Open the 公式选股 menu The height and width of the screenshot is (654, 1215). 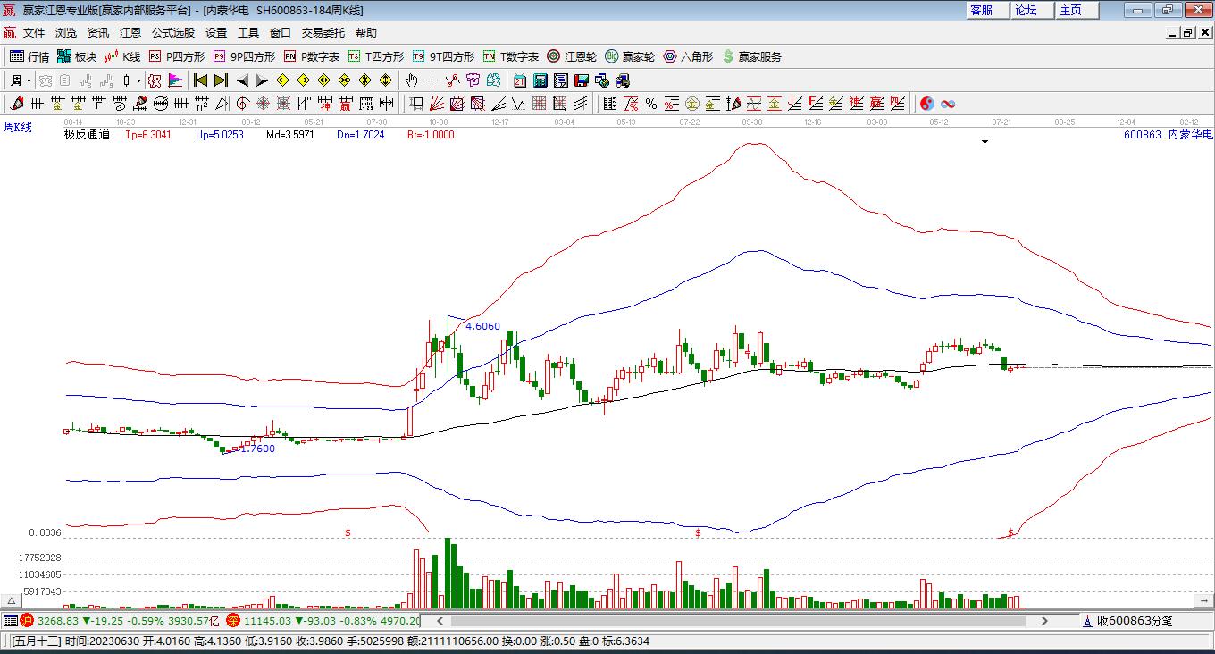(x=173, y=33)
